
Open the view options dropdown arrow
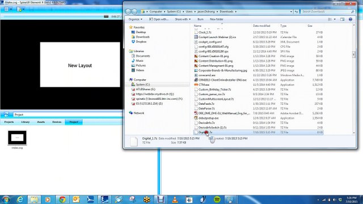pos(335,19)
